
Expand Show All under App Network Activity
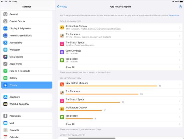[70, 124]
